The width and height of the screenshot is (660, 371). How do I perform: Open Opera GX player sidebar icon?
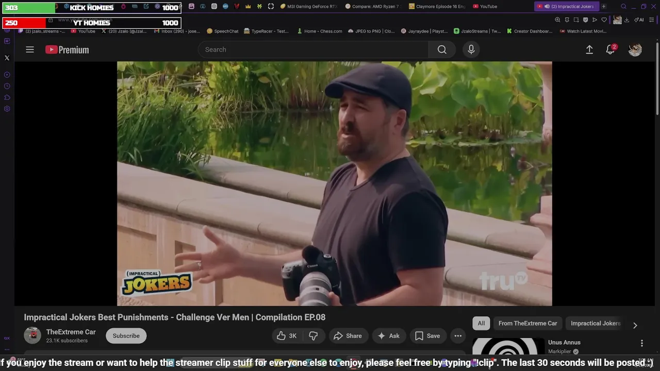tap(7, 75)
